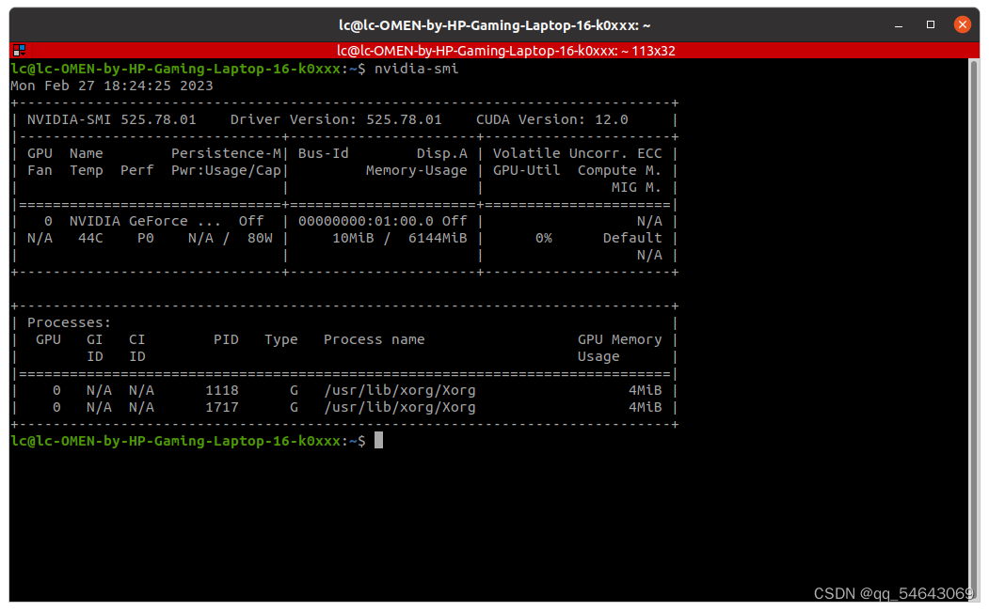Click the '4MiB' usage for PID 1118

point(645,390)
